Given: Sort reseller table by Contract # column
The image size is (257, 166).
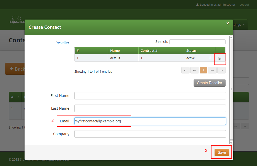Looking at the screenshot, I should click(161, 50).
